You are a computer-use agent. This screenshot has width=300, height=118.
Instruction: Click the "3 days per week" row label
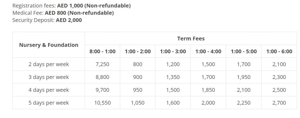point(49,77)
